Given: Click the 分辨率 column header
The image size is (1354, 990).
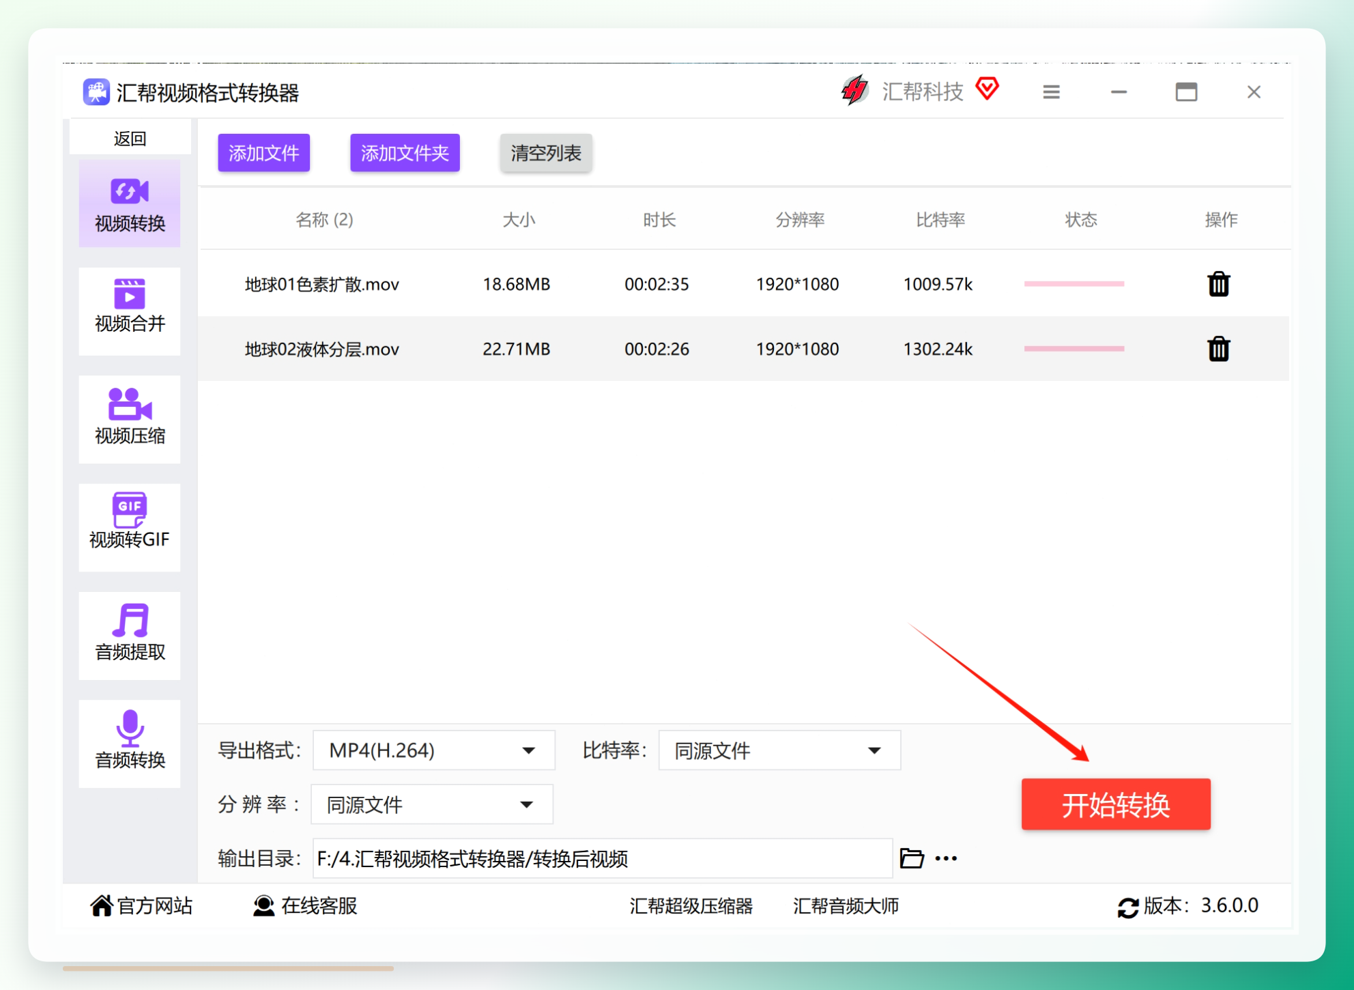Looking at the screenshot, I should [x=800, y=220].
